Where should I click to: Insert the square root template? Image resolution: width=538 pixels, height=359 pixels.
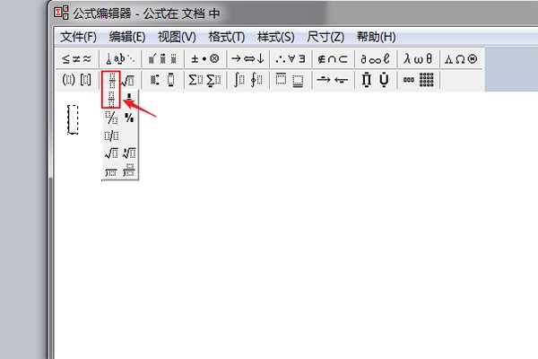[111, 153]
